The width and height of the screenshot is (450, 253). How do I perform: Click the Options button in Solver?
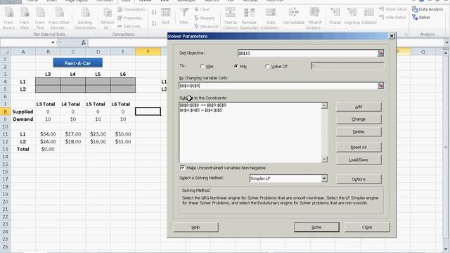(359, 179)
